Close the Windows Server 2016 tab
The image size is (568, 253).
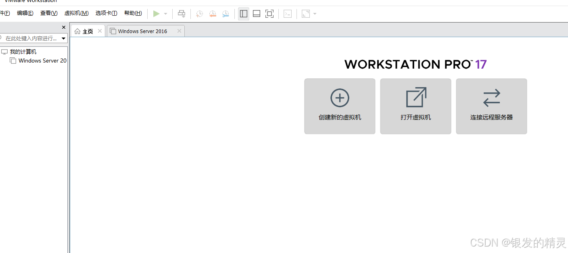coord(179,31)
